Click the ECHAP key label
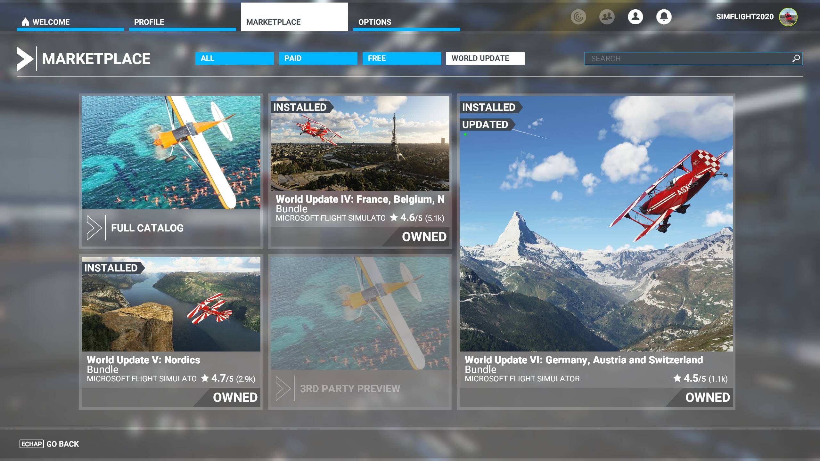Screen dimensions: 820x461 click(31, 444)
